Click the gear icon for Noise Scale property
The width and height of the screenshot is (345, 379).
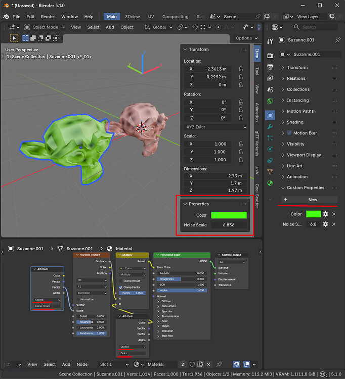pos(325,224)
